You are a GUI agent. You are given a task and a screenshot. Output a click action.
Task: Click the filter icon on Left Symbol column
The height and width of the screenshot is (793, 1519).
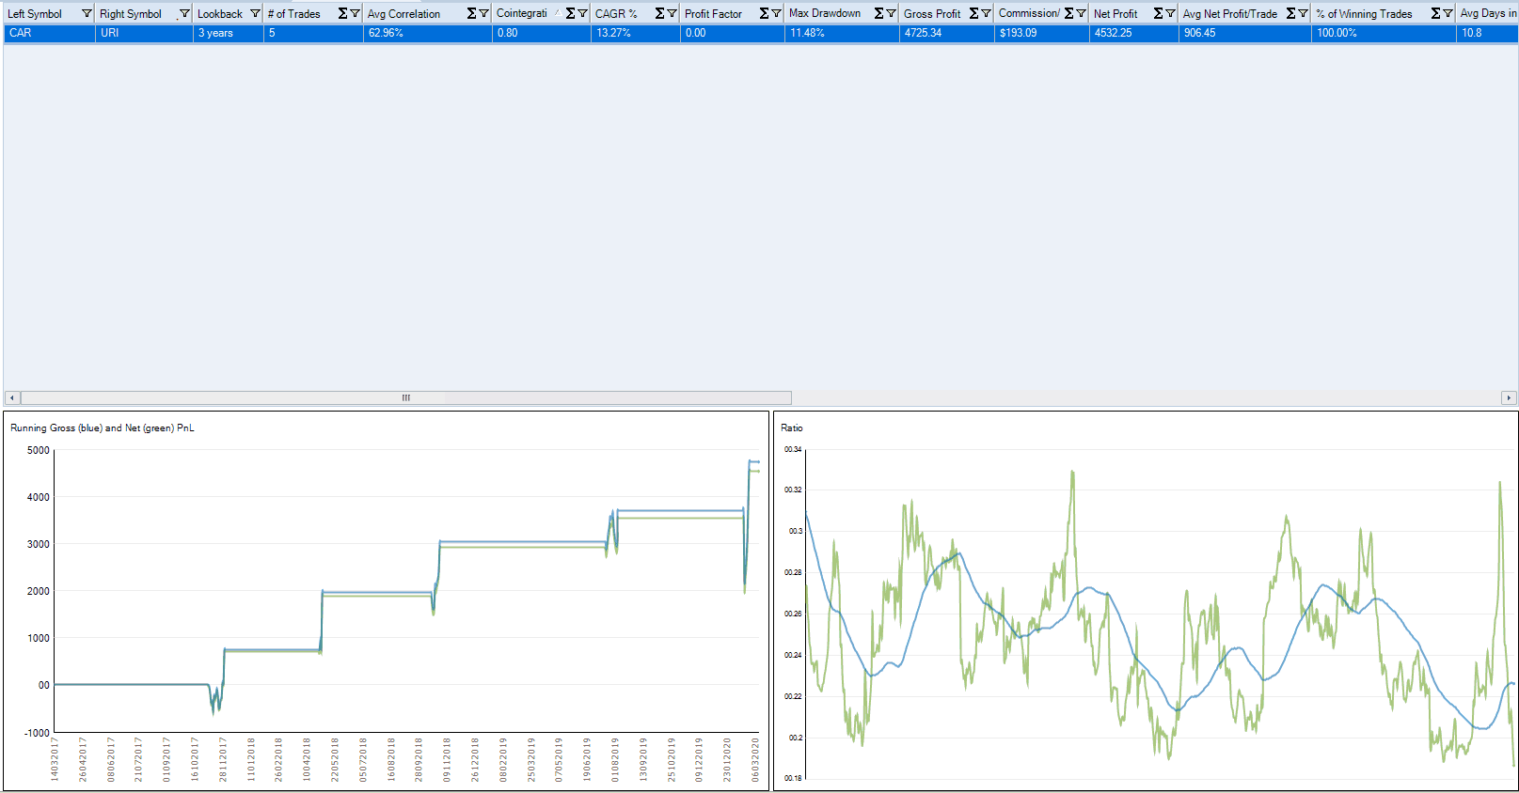click(87, 14)
